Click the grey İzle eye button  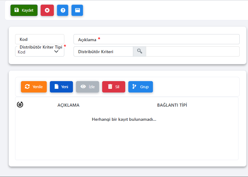(x=87, y=87)
